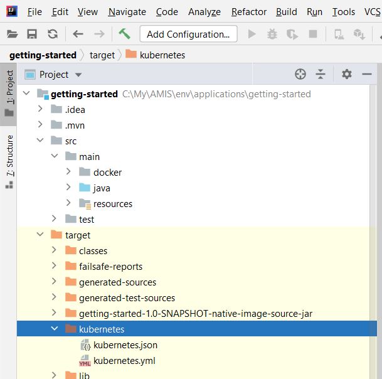Screen dimensions: 382x379
Task: Click the Add Configuration button
Action: (x=188, y=35)
